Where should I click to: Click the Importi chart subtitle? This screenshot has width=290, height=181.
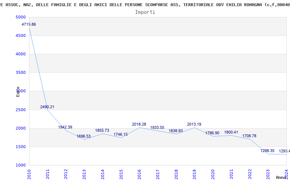[x=145, y=12]
